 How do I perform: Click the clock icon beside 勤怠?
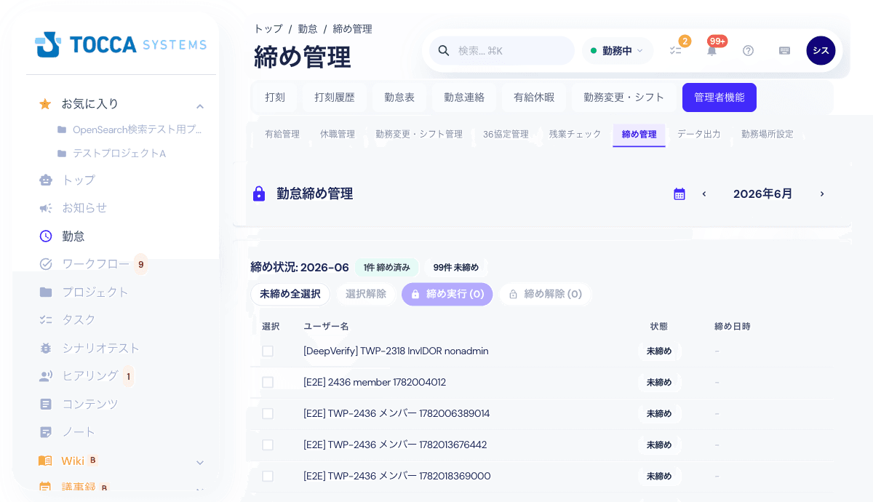pyautogui.click(x=46, y=236)
